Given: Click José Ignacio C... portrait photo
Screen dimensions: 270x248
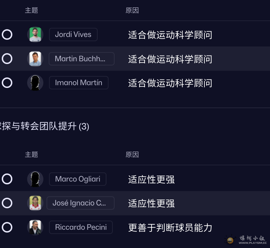Looking at the screenshot, I should pos(35,203).
